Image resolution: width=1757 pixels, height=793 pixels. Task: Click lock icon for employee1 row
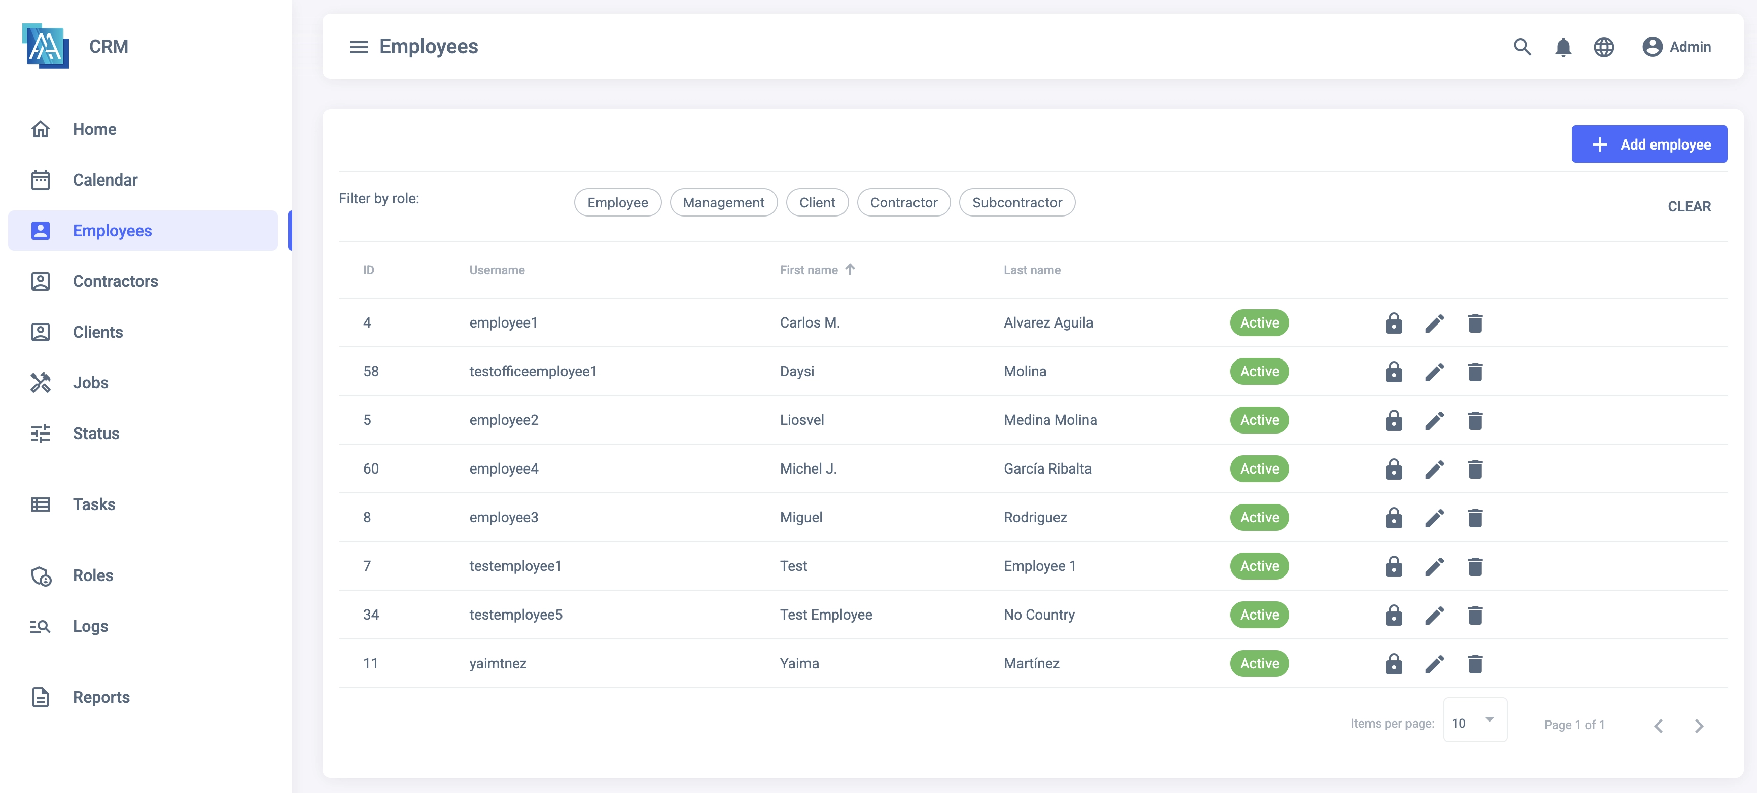1393,322
